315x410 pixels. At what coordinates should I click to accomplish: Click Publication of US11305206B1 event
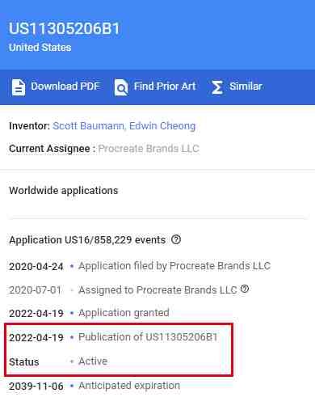[148, 337]
